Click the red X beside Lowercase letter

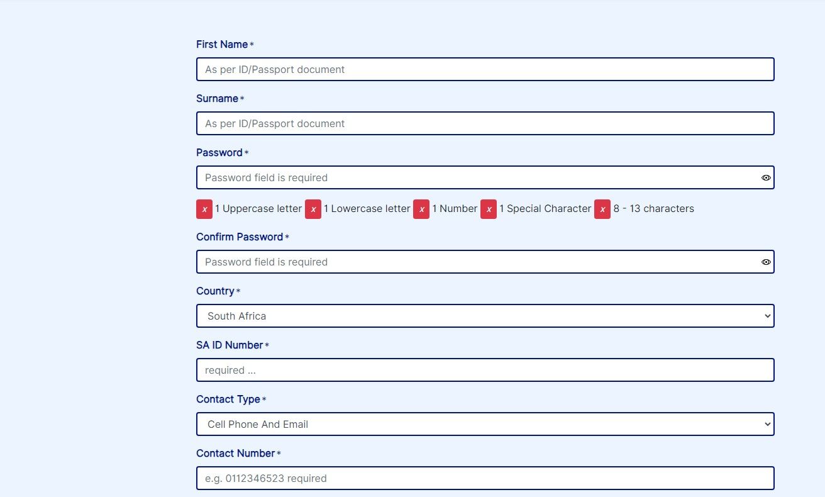coord(313,209)
